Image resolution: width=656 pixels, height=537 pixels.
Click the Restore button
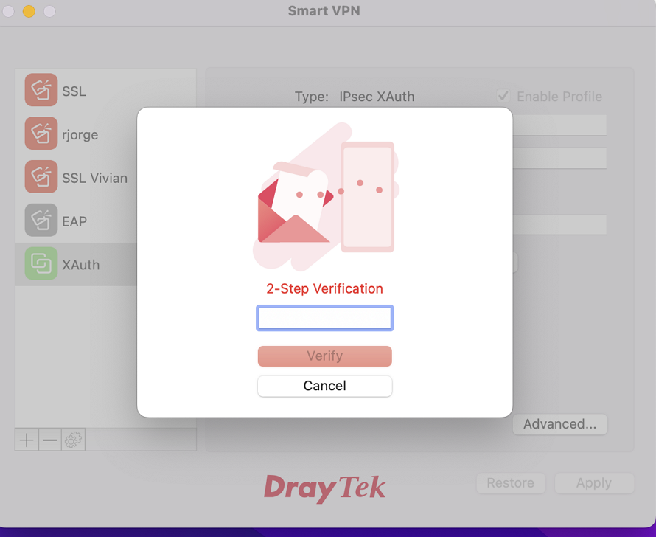(x=510, y=483)
